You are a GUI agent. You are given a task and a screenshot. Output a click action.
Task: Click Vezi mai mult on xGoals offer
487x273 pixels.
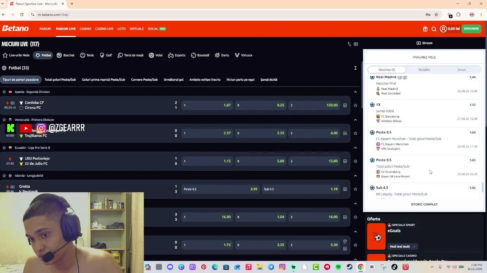pyautogui.click(x=402, y=246)
